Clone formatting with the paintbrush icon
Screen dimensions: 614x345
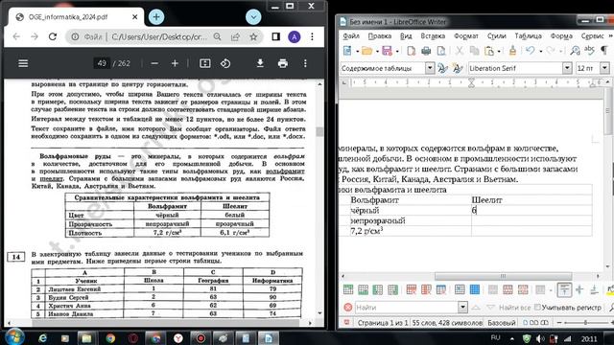click(512, 50)
